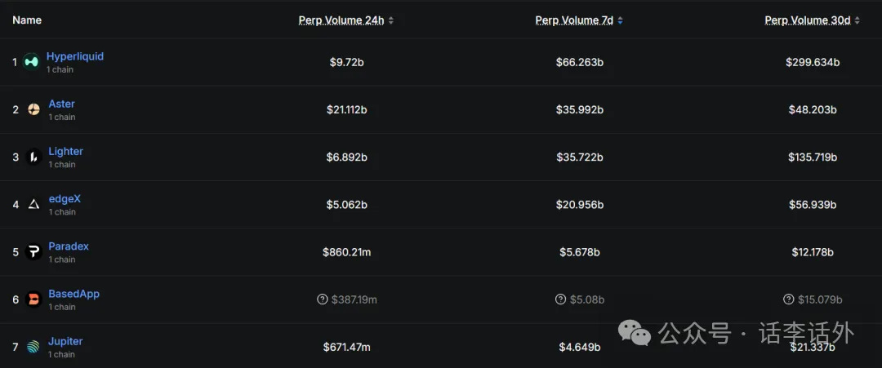Open the Jupiter protocol link
Screen dimensions: 882x368
65,341
